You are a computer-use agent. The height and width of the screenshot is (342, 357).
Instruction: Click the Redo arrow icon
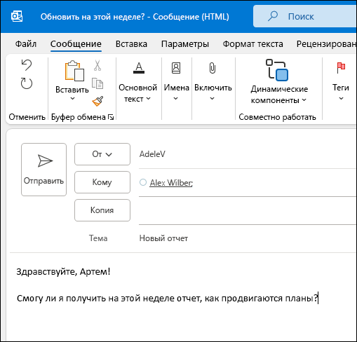[x=27, y=83]
